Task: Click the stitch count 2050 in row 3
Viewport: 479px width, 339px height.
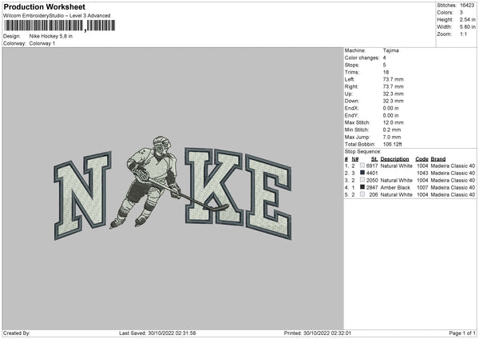Action: (x=372, y=181)
